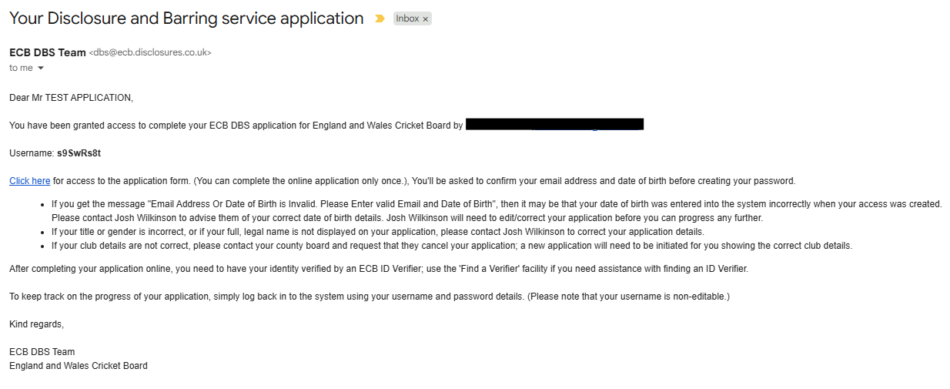Click the bullet about incorrect title or gender

coord(377,232)
